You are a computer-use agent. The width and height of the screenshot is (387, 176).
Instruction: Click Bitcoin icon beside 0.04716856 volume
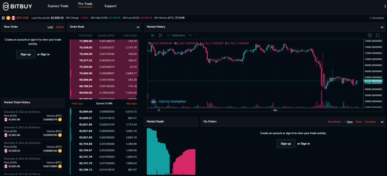coord(60,167)
